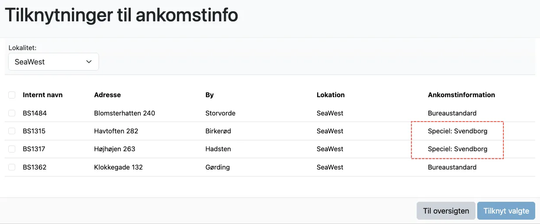This screenshot has height=224, width=540.
Task: Click the Til oversigten button
Action: [x=446, y=211]
